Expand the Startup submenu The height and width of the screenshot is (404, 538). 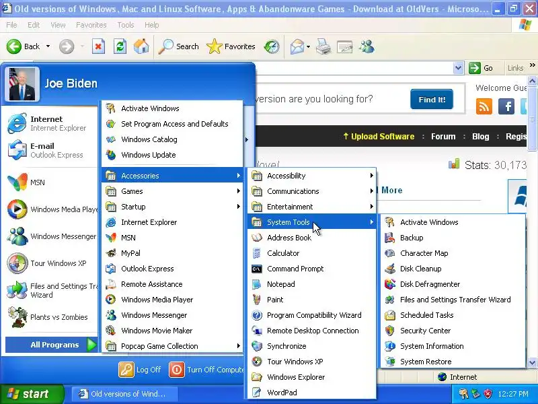[172, 207]
